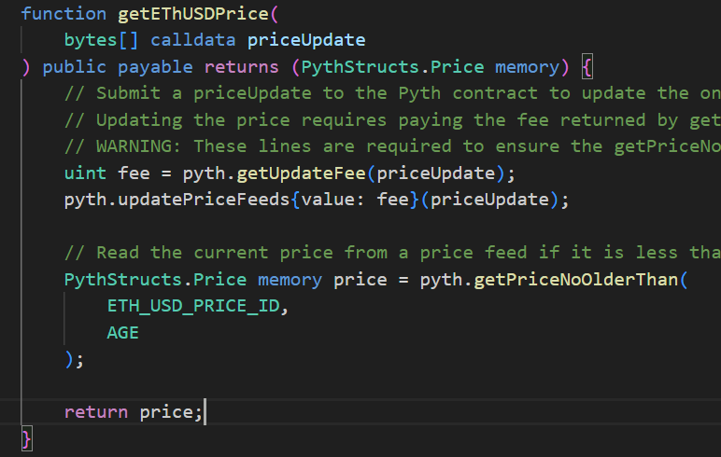Click the final closing curly brace
The height and width of the screenshot is (457, 721).
26,437
